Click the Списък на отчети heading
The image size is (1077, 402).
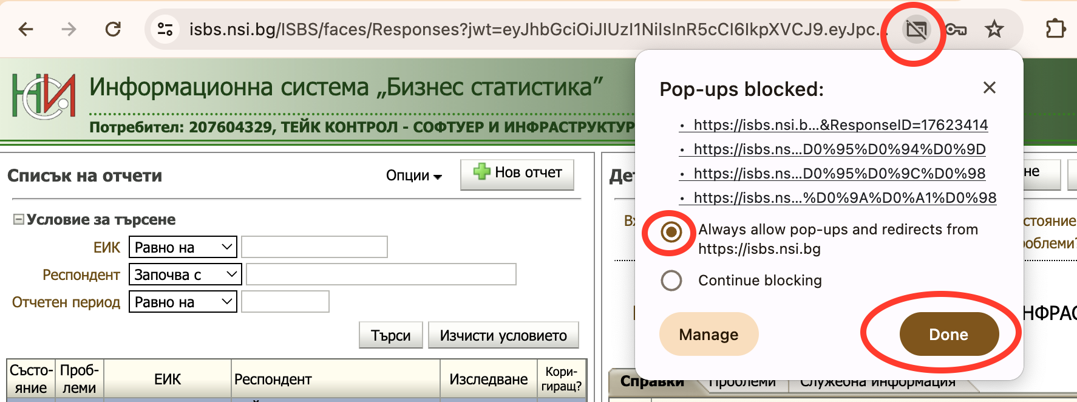84,176
